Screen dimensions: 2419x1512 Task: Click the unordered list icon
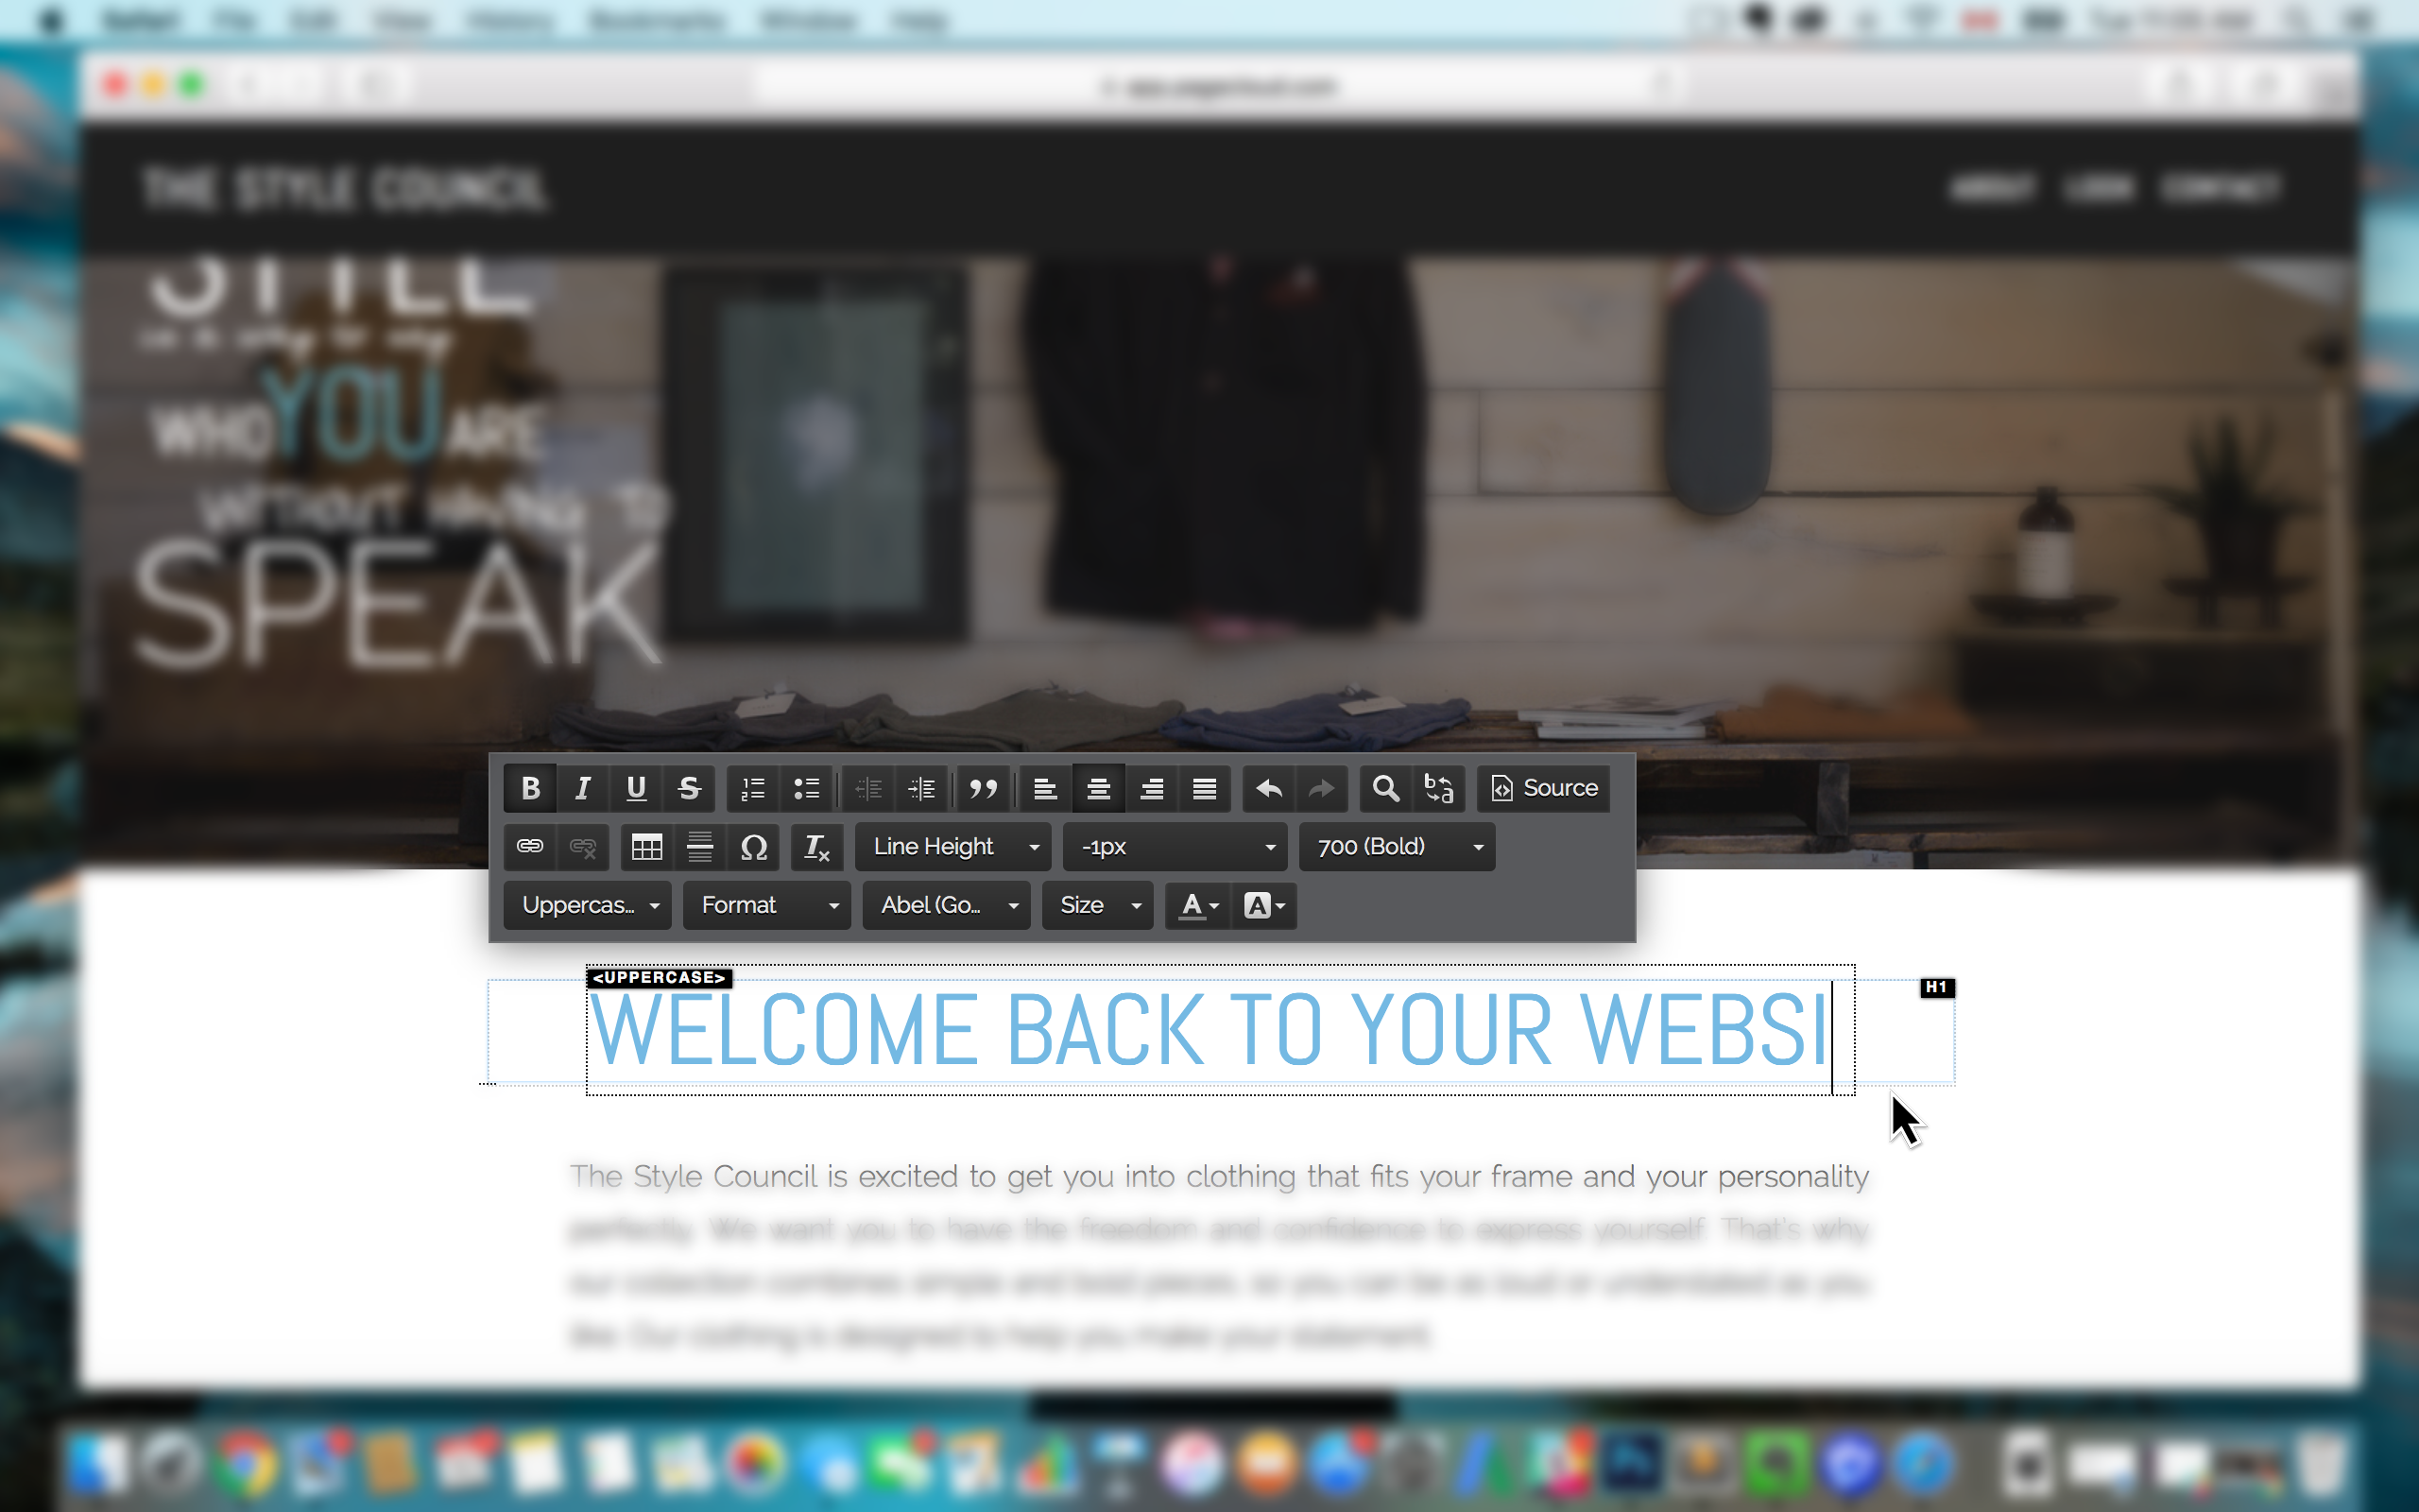[x=804, y=787]
